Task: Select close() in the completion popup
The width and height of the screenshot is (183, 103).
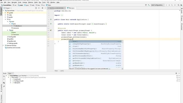Action: pos(95,46)
